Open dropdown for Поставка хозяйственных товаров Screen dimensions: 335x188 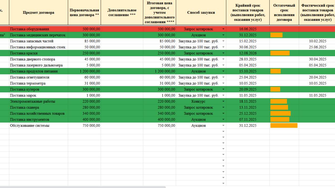coord(223,114)
